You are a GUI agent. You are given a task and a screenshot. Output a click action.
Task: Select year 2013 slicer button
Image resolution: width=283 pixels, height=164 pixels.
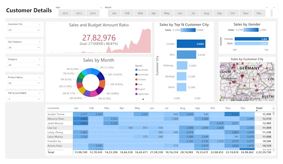coord(79,13)
